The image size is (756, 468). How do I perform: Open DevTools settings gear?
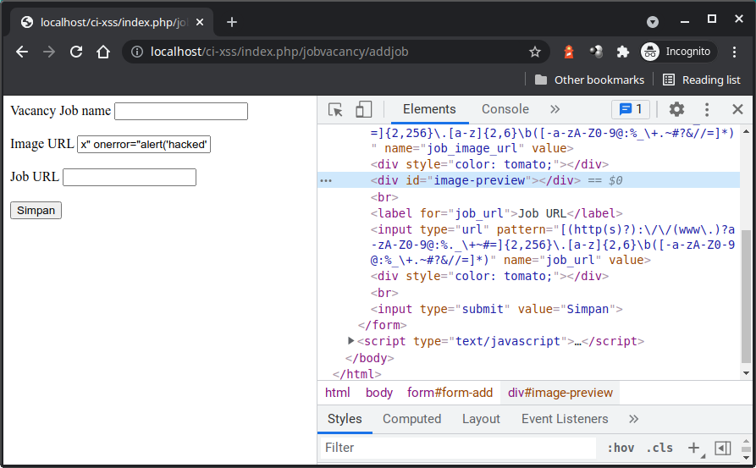676,109
